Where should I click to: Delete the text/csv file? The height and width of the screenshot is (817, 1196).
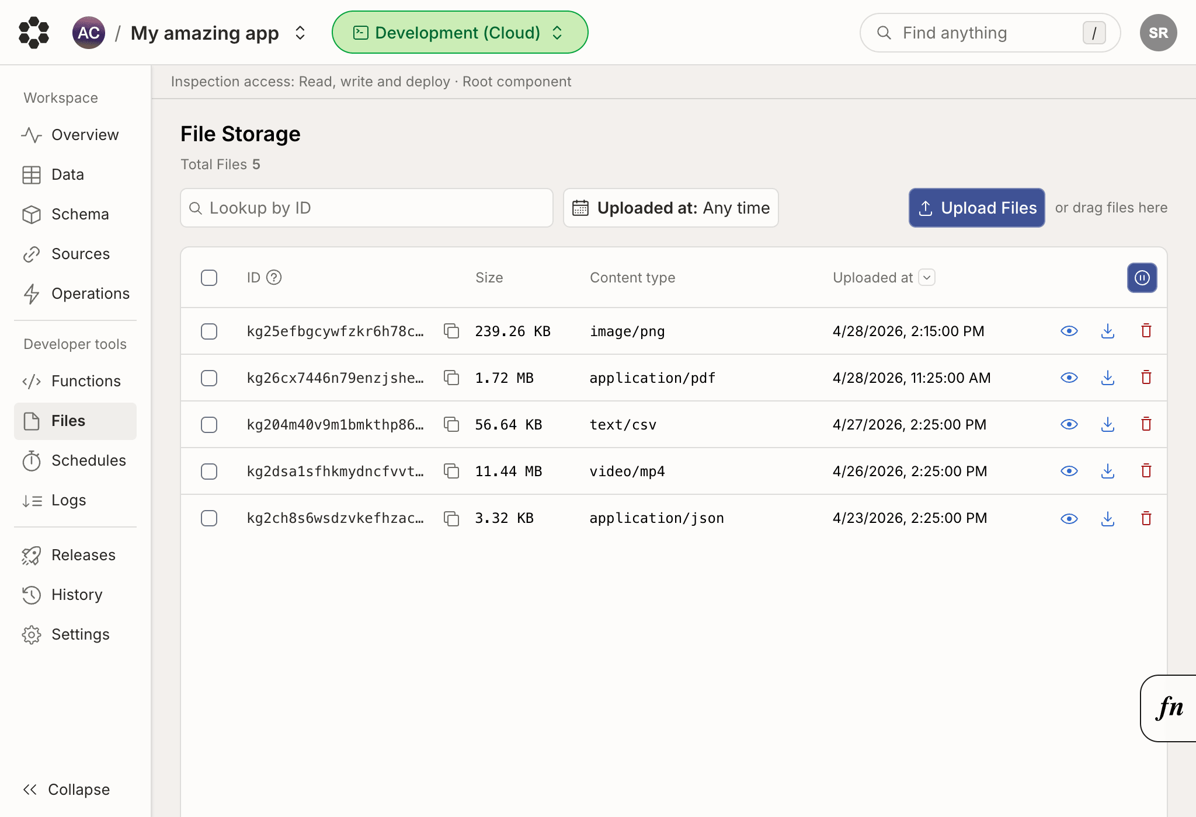coord(1146,424)
